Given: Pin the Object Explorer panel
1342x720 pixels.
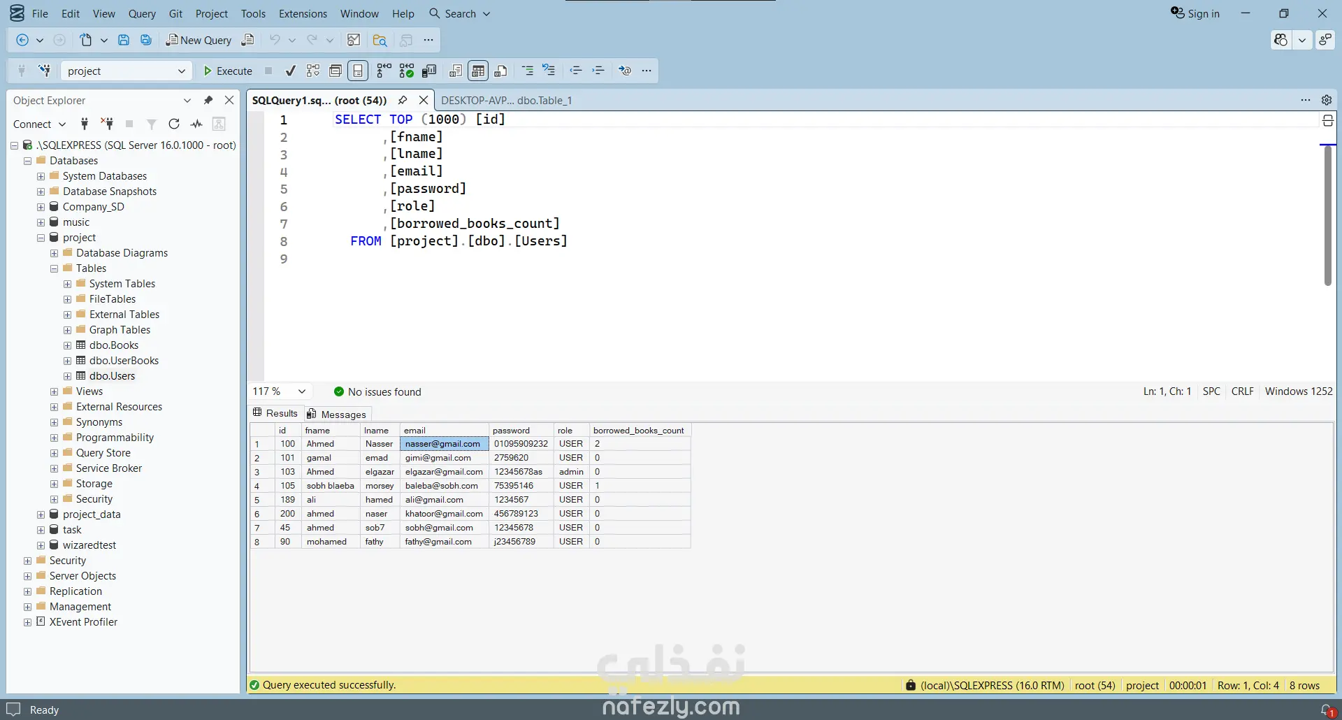Looking at the screenshot, I should (x=208, y=100).
